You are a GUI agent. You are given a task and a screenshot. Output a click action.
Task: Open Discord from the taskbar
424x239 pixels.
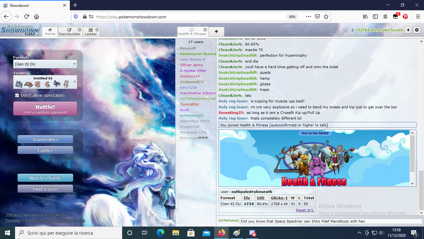point(252,233)
